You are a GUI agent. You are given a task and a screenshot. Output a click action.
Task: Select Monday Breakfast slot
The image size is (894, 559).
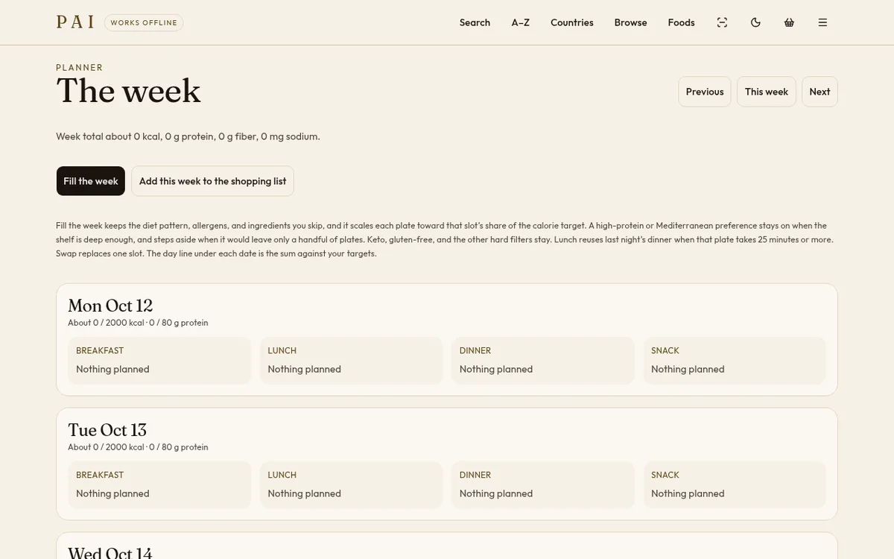point(159,361)
